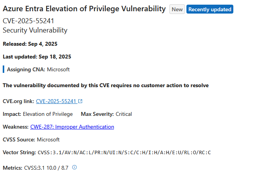The image size is (262, 179).
Task: Click the no customer action required notice
Action: coord(106,86)
